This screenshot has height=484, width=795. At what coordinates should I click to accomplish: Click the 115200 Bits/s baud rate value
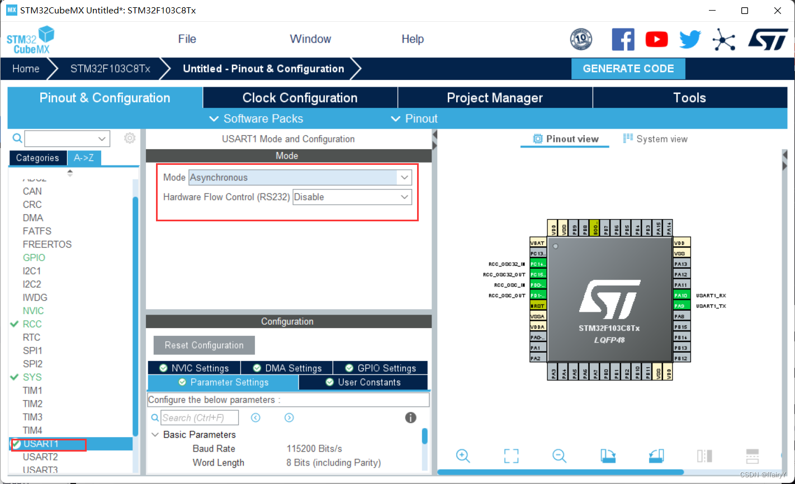click(x=314, y=449)
